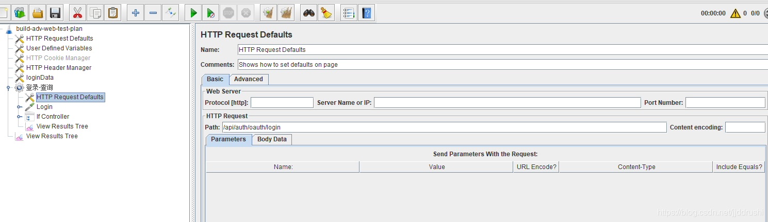
Task: Select loginData tree node
Action: pyautogui.click(x=40, y=78)
